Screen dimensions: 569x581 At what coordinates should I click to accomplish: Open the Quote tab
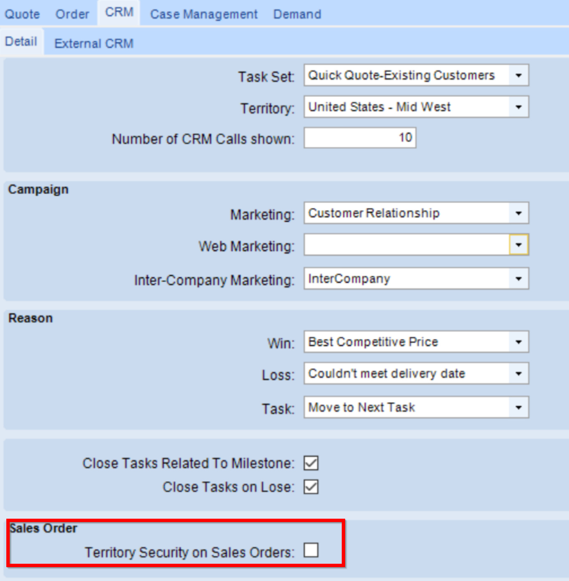click(22, 14)
